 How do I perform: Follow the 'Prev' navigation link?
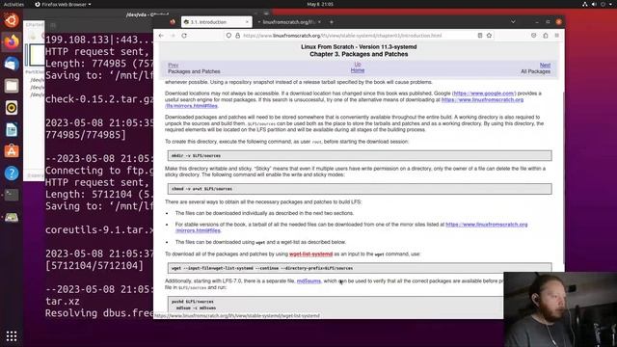coord(174,66)
